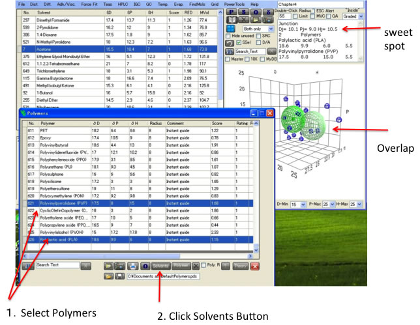The image size is (420, 325).
Task: Click the binoculars icon in the Polymers window
Action: (29, 266)
